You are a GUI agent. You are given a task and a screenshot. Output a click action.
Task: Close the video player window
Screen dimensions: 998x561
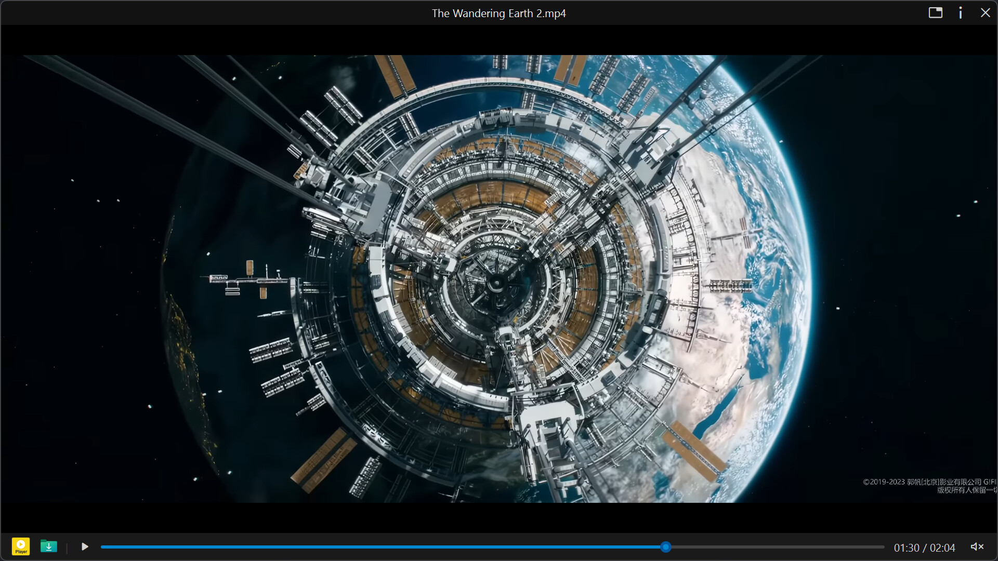point(985,12)
